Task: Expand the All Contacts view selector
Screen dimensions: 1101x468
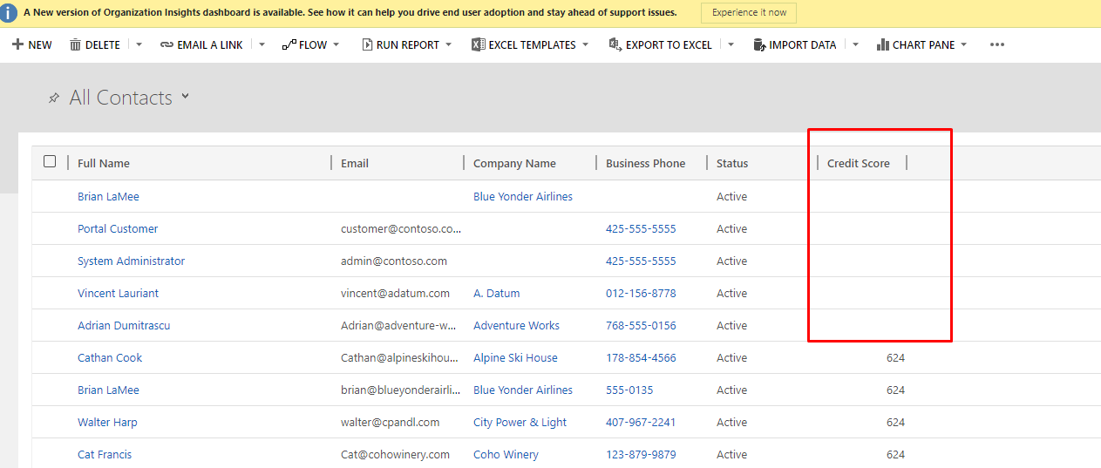Action: pyautogui.click(x=185, y=97)
